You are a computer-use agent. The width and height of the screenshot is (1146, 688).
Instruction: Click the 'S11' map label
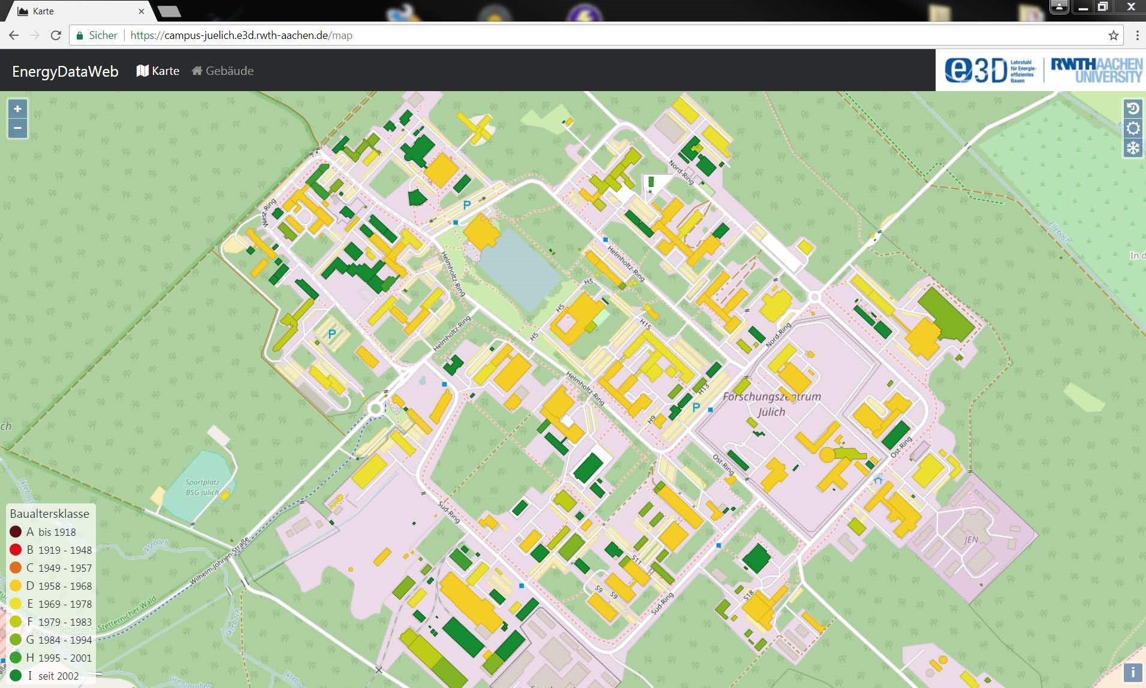(637, 560)
